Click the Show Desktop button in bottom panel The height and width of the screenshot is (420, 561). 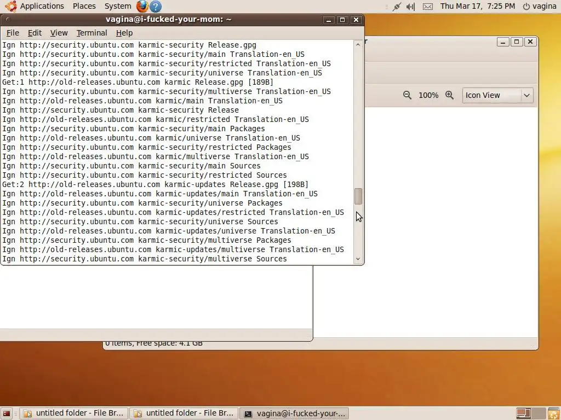(x=7, y=413)
